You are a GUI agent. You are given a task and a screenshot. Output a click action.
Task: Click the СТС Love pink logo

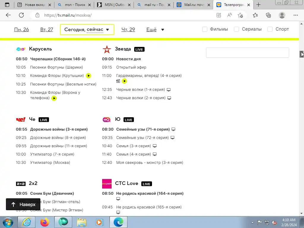point(107,183)
